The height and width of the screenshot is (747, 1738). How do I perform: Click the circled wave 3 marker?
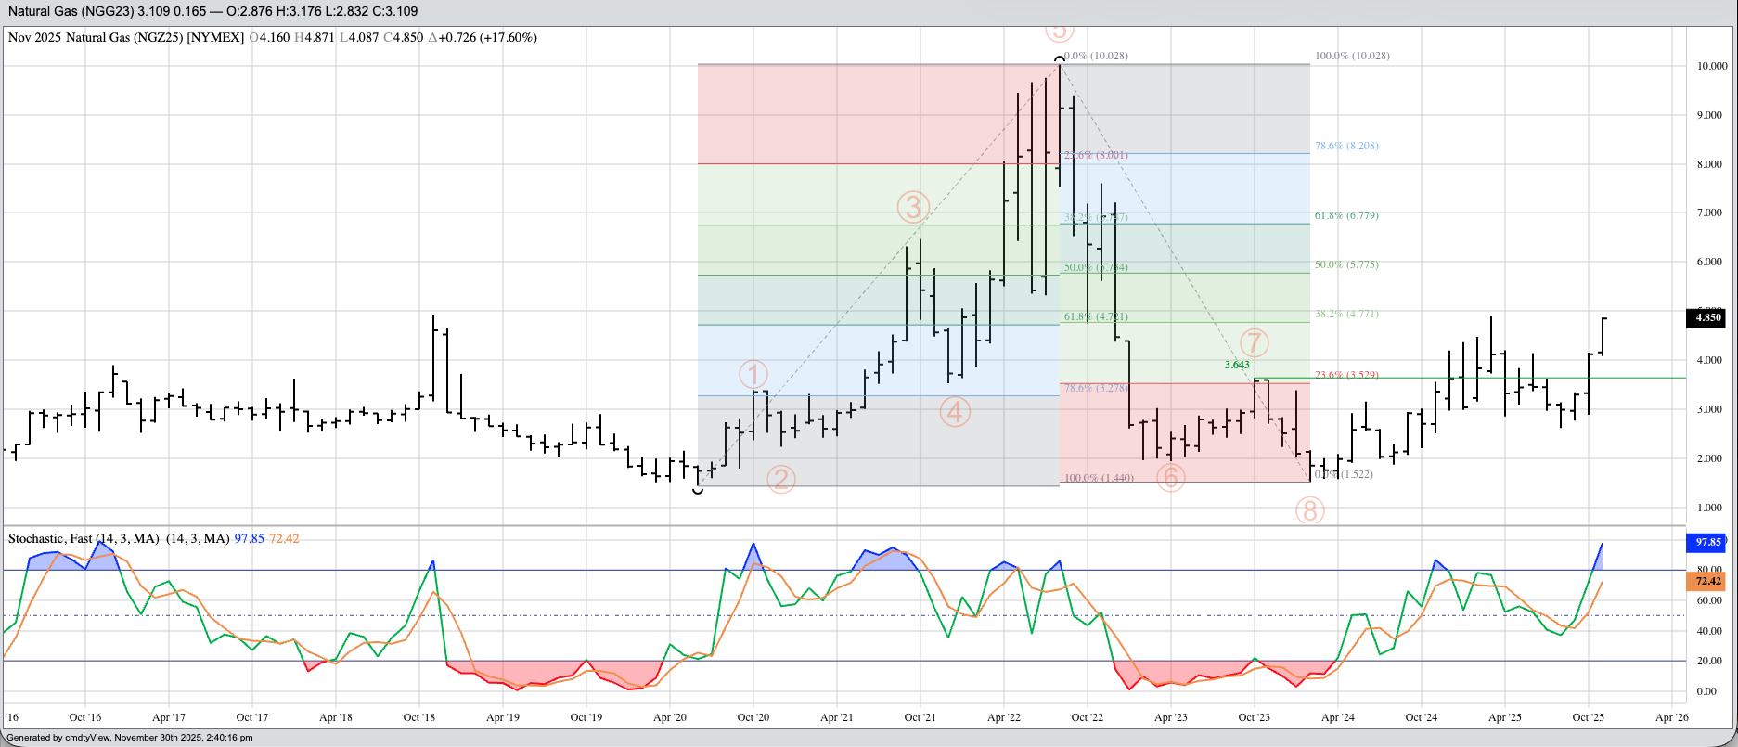(x=913, y=207)
